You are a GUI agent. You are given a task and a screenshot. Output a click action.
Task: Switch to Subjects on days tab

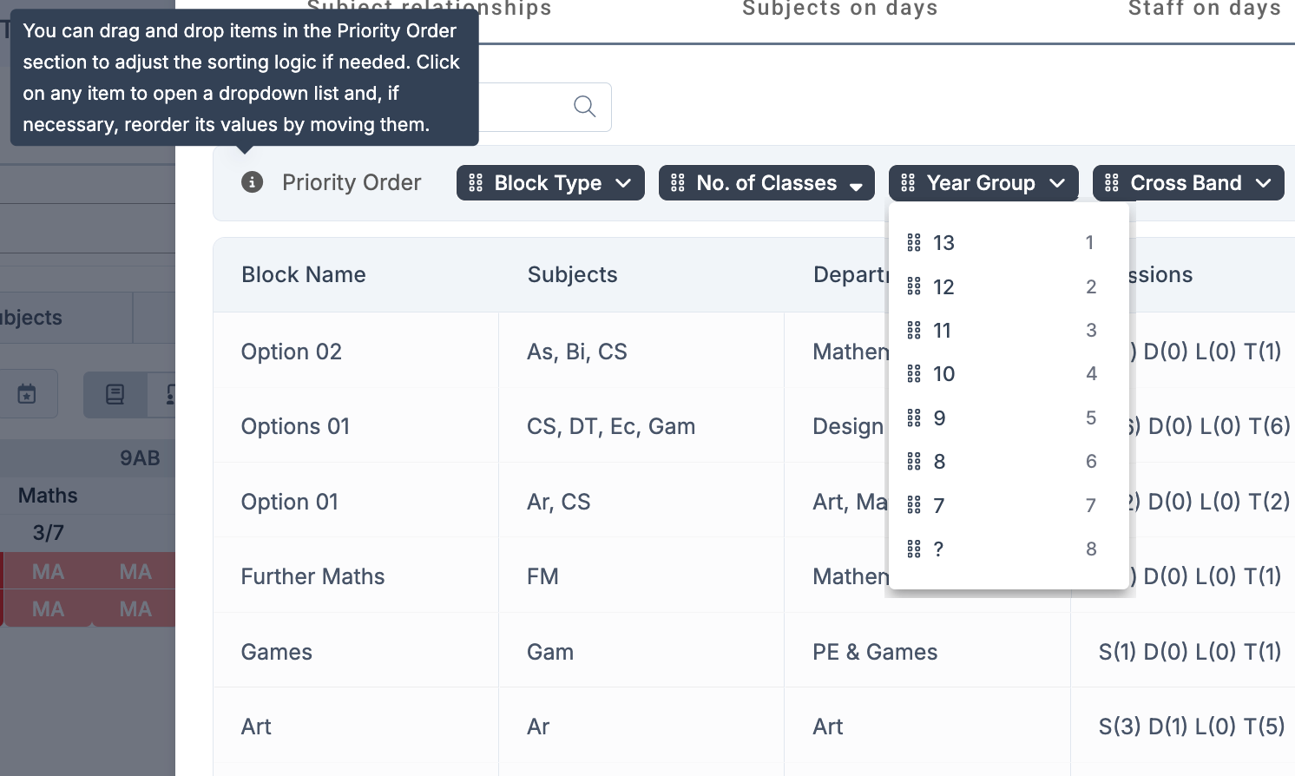click(x=839, y=10)
